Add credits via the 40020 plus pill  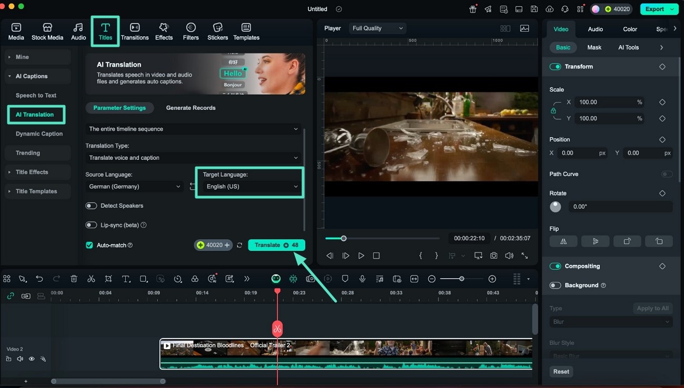213,246
